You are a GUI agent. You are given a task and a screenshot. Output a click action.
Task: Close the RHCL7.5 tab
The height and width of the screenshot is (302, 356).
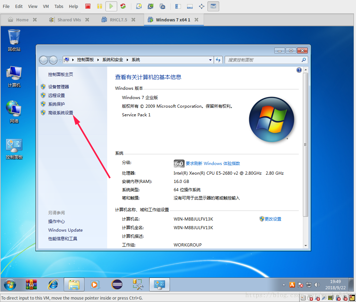[x=133, y=20]
